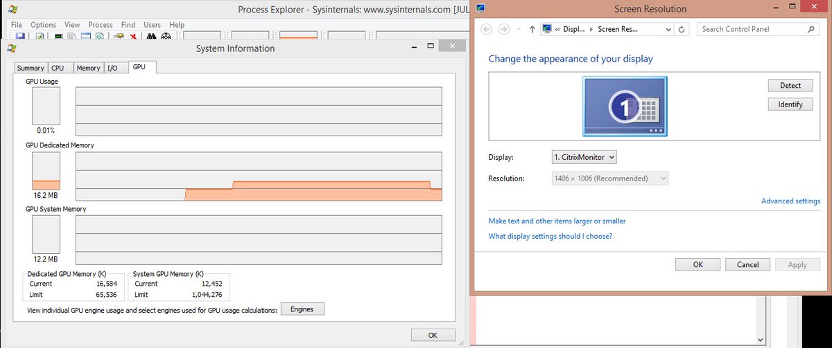Click the GPU Usage history graph
Viewport: 832px width, 348px height.
tap(259, 111)
